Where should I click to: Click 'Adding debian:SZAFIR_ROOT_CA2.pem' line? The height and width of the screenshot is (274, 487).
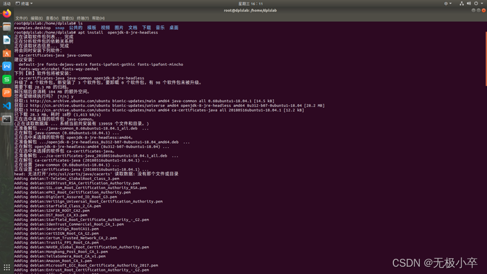pos(51,211)
